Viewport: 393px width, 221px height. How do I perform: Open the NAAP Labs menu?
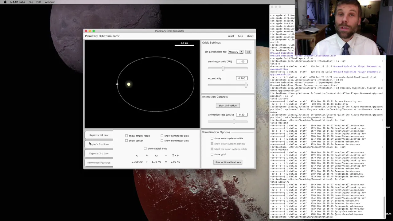pos(18,2)
